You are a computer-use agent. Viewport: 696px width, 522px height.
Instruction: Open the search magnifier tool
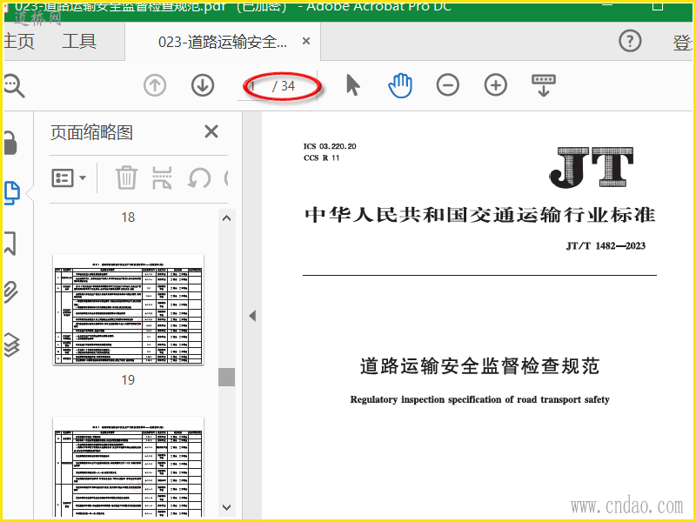(13, 85)
